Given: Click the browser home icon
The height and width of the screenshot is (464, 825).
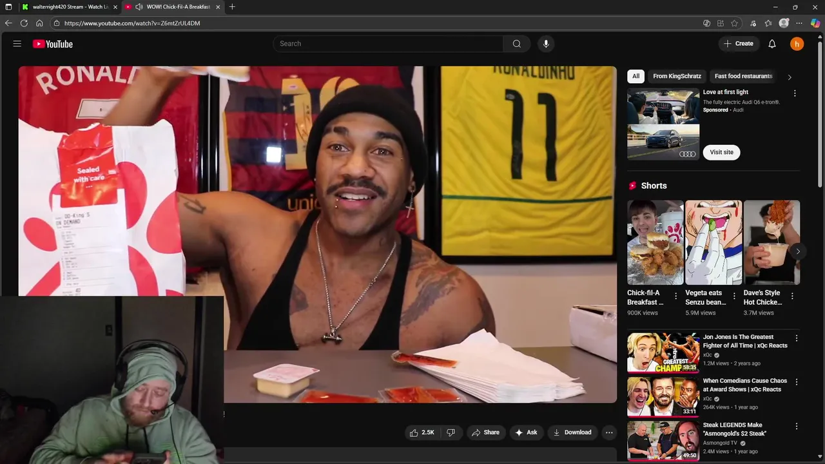Looking at the screenshot, I should tap(39, 23).
